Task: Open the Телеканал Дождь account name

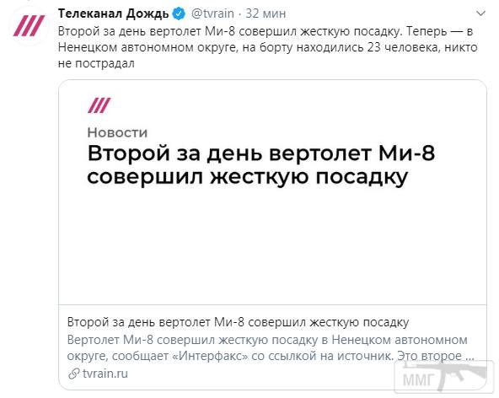Action: point(113,13)
